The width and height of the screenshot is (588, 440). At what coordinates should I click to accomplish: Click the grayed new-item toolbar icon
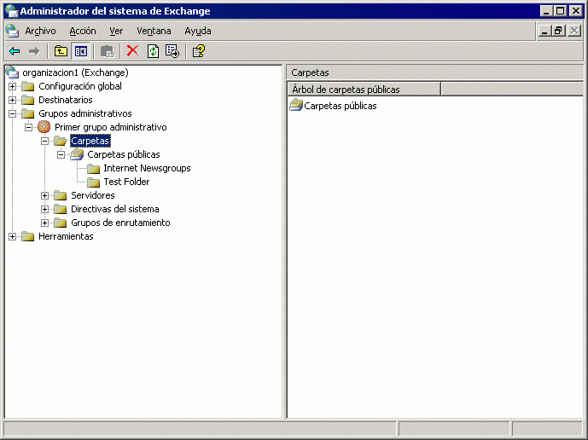(108, 51)
